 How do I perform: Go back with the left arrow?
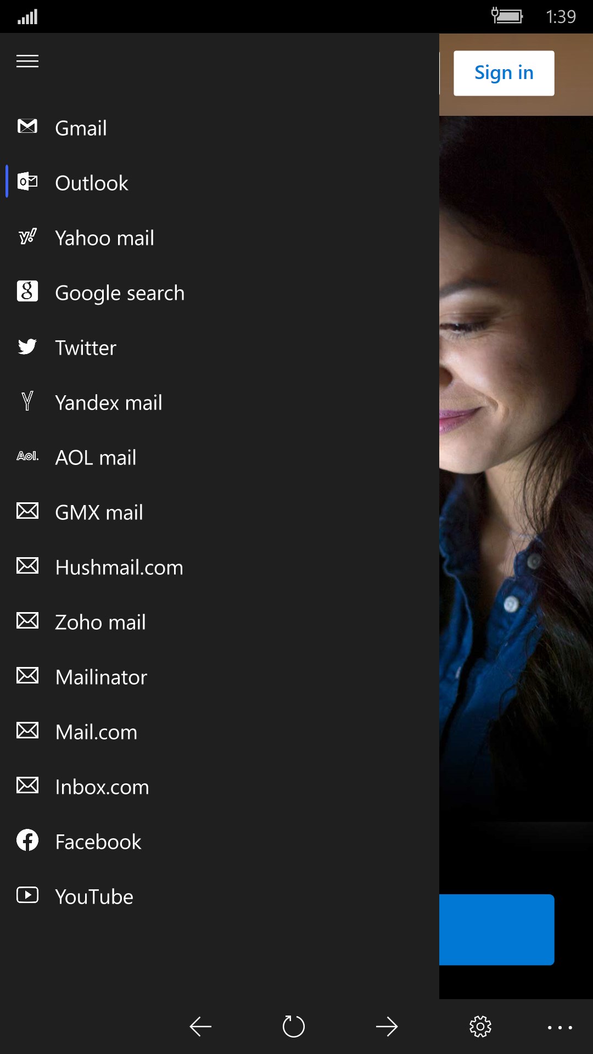pos(200,1027)
